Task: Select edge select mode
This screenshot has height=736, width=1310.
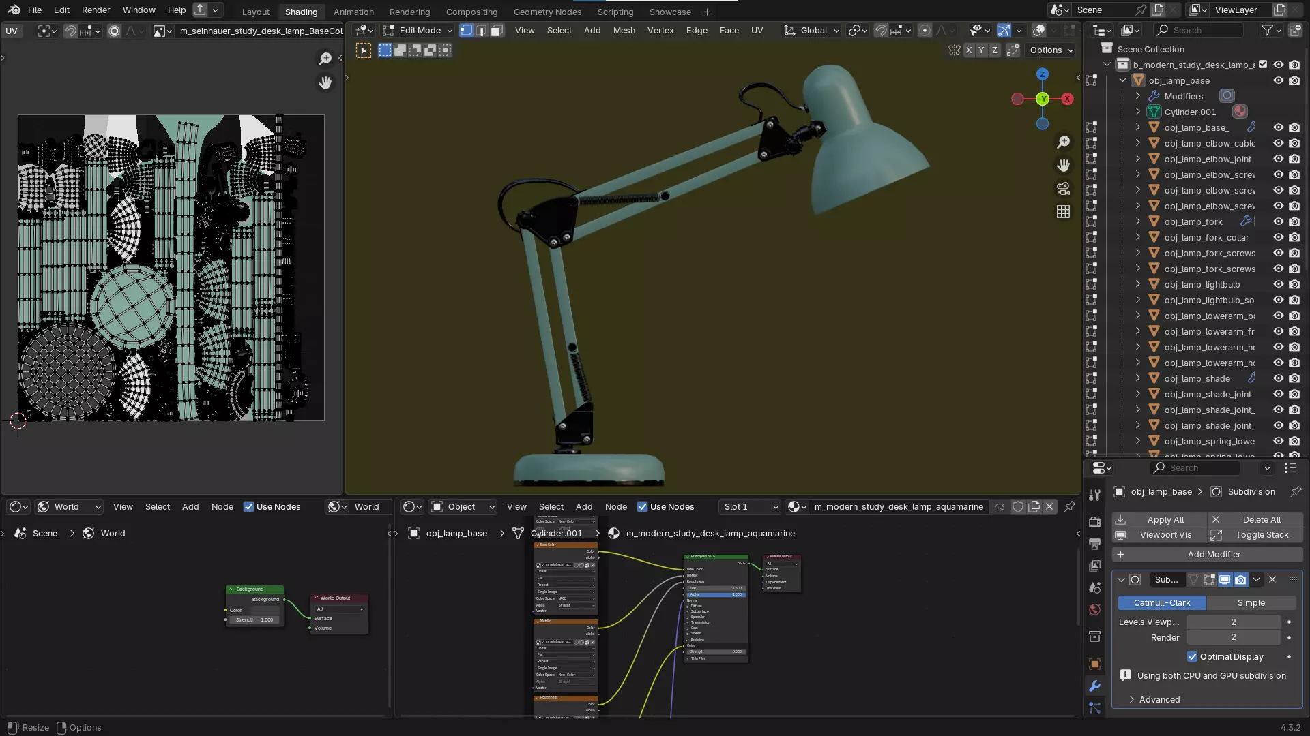Action: 482,31
